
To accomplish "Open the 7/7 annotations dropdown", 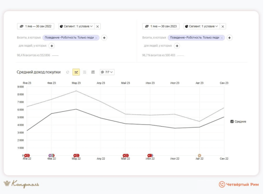I will point(107,72).
